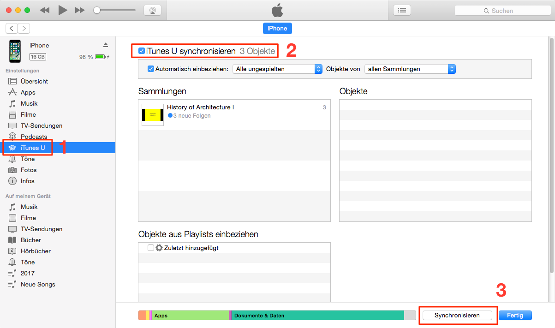This screenshot has width=555, height=328.
Task: Open the AirPlay output button
Action: point(152,10)
